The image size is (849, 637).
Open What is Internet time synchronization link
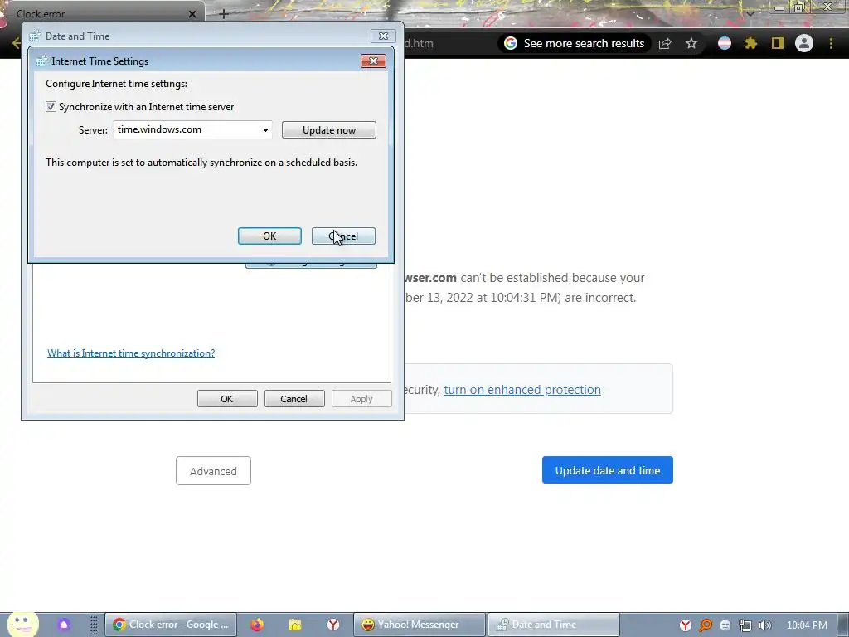[x=131, y=353]
